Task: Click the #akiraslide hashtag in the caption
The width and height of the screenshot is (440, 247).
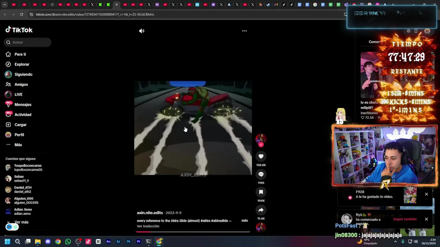Action: pos(219,221)
